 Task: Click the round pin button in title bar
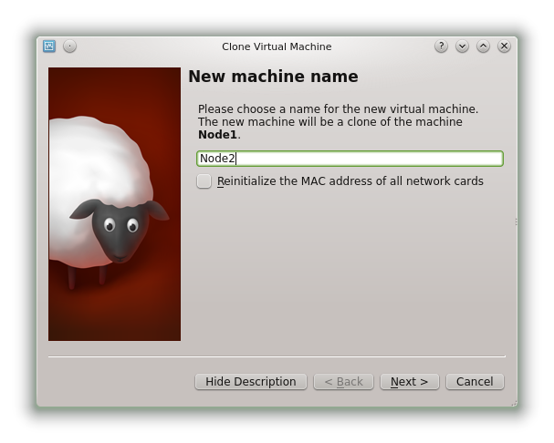click(69, 46)
